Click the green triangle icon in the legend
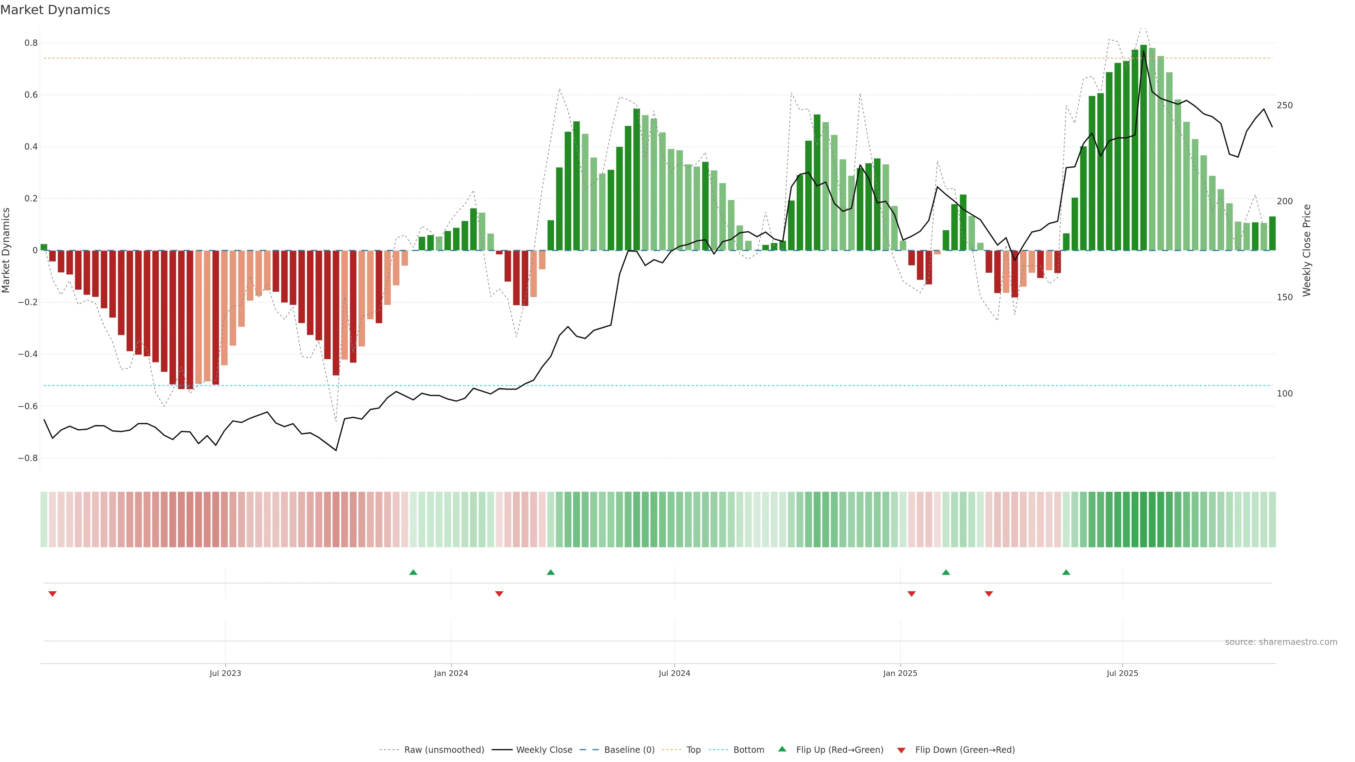 pyautogui.click(x=782, y=749)
